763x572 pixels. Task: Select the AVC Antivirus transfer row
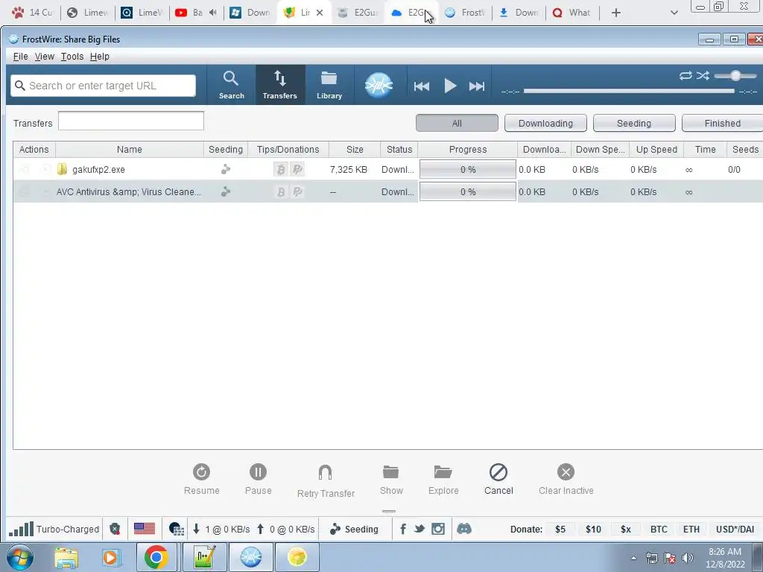click(x=387, y=191)
